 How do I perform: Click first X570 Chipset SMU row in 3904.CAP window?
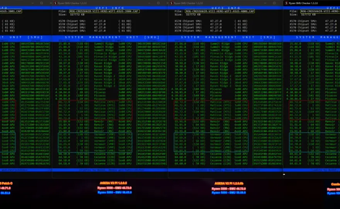(x=95, y=21)
